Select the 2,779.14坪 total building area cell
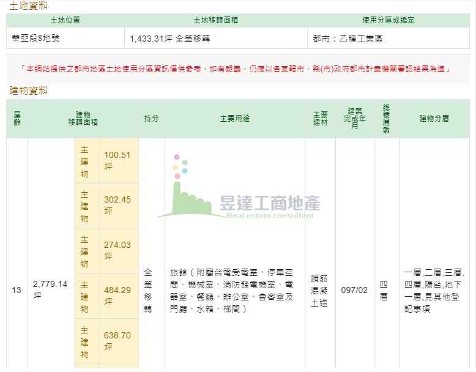The width and height of the screenshot is (476, 372). tap(50, 289)
